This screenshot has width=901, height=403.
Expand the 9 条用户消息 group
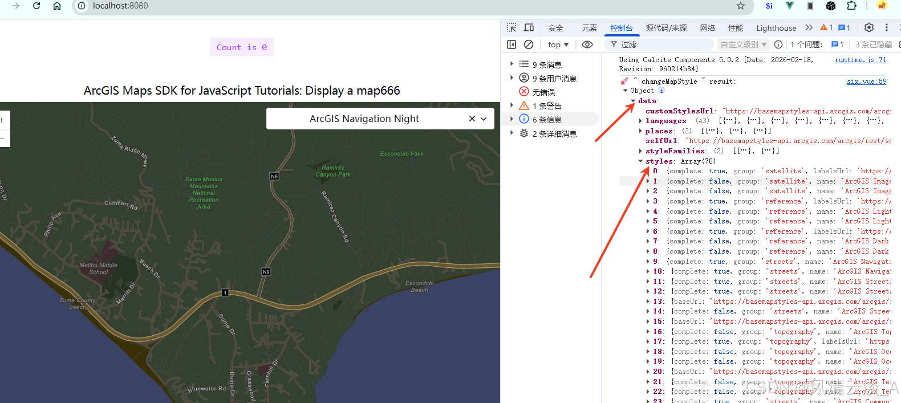coord(512,78)
